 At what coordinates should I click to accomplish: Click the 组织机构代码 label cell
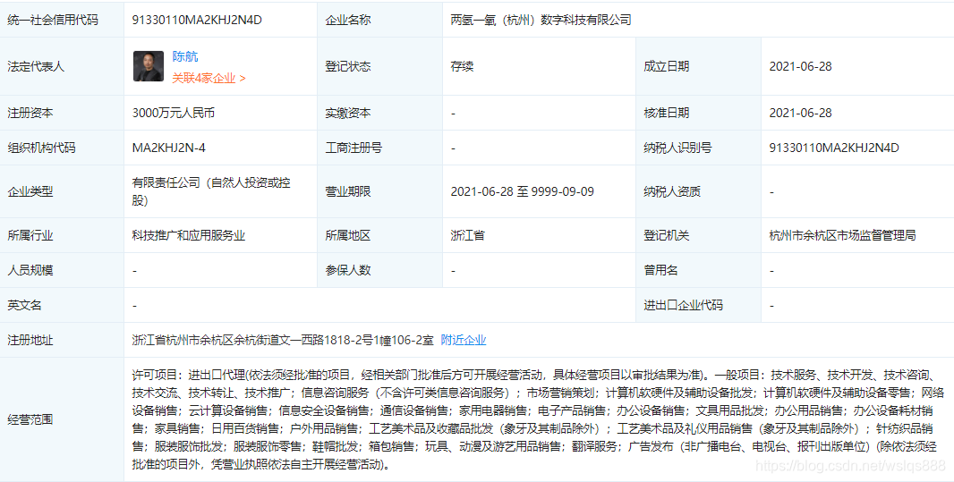tap(62, 148)
